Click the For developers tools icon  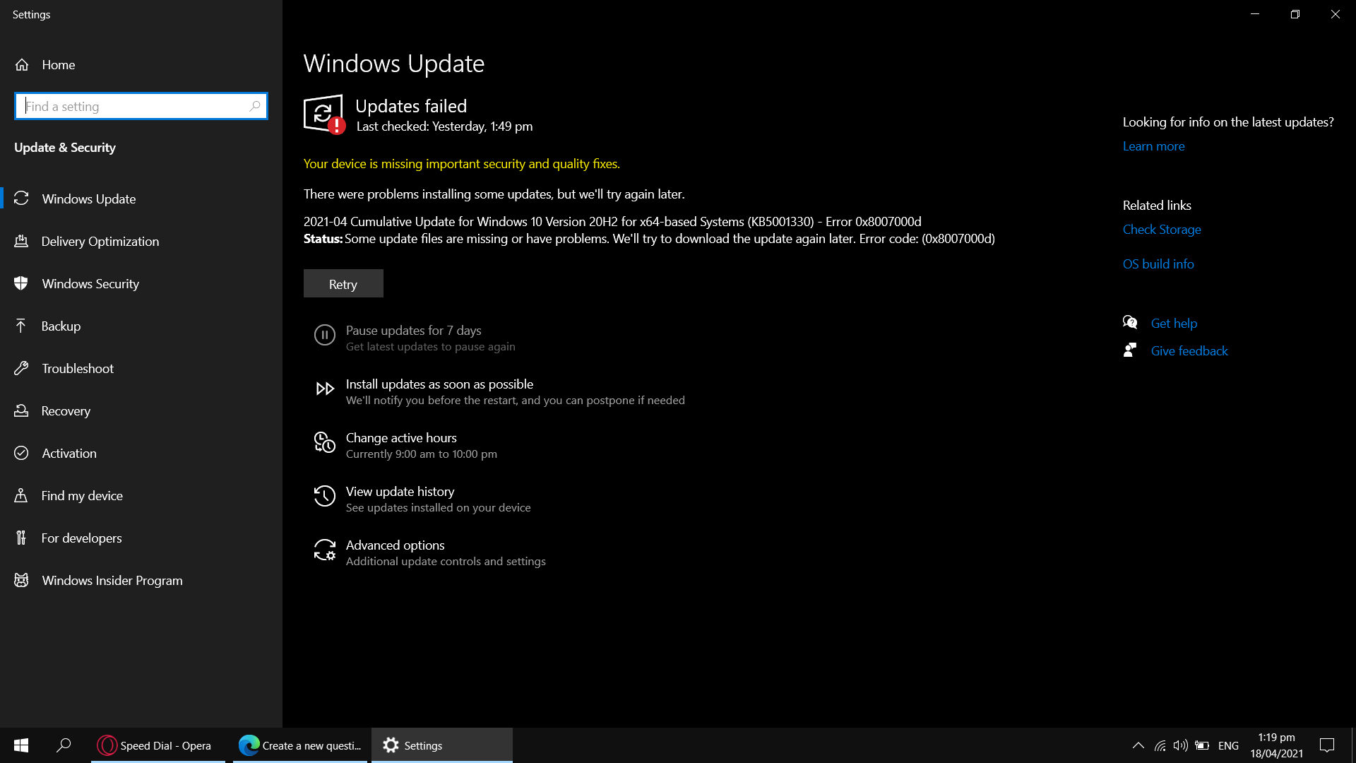point(21,538)
